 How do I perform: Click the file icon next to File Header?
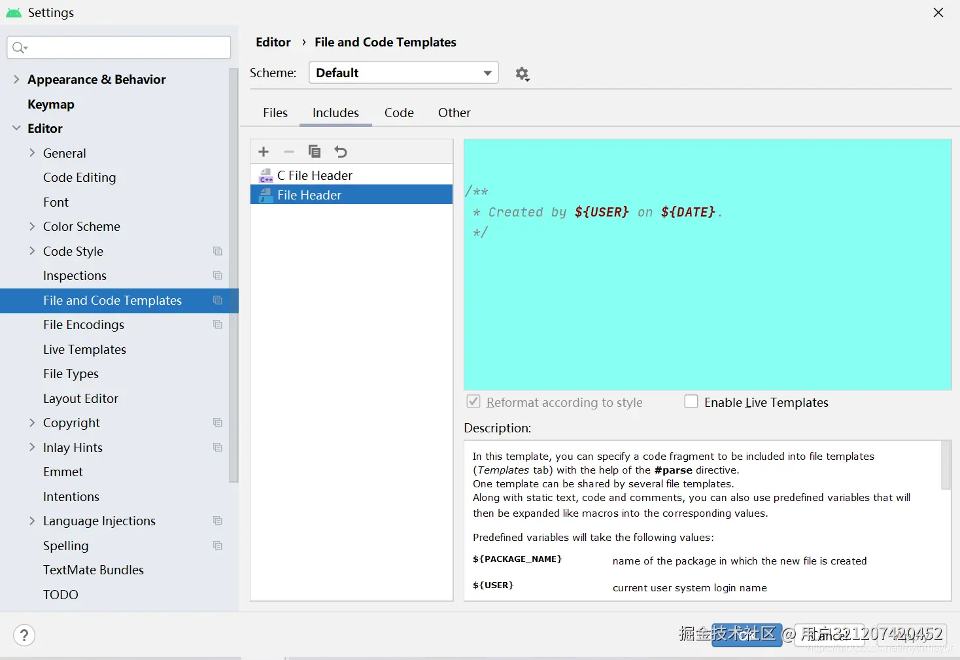coord(266,195)
